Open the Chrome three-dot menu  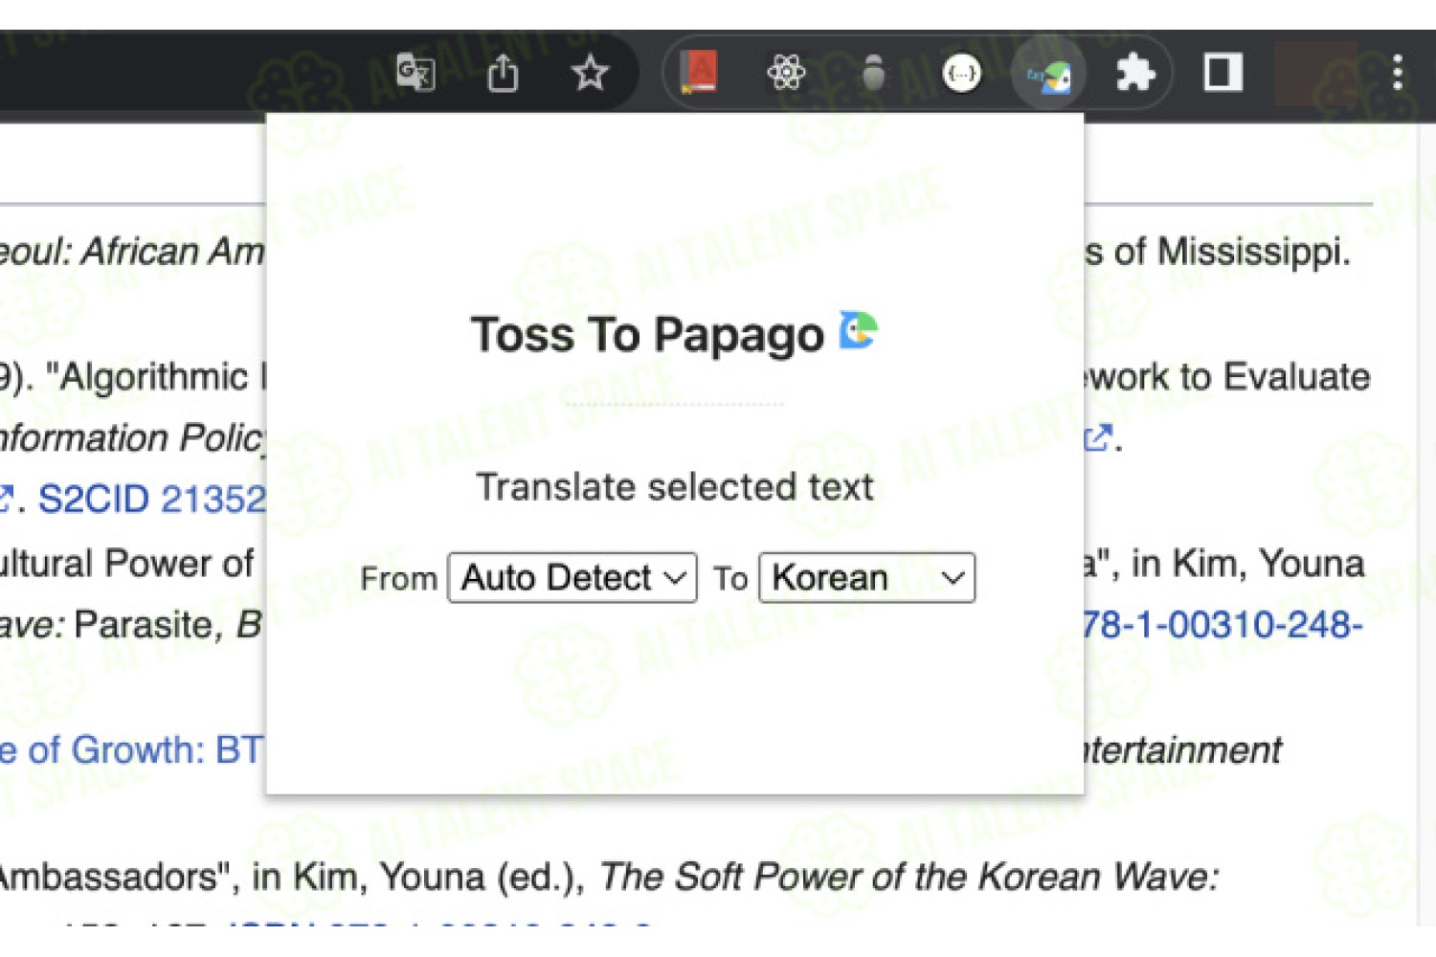point(1398,73)
